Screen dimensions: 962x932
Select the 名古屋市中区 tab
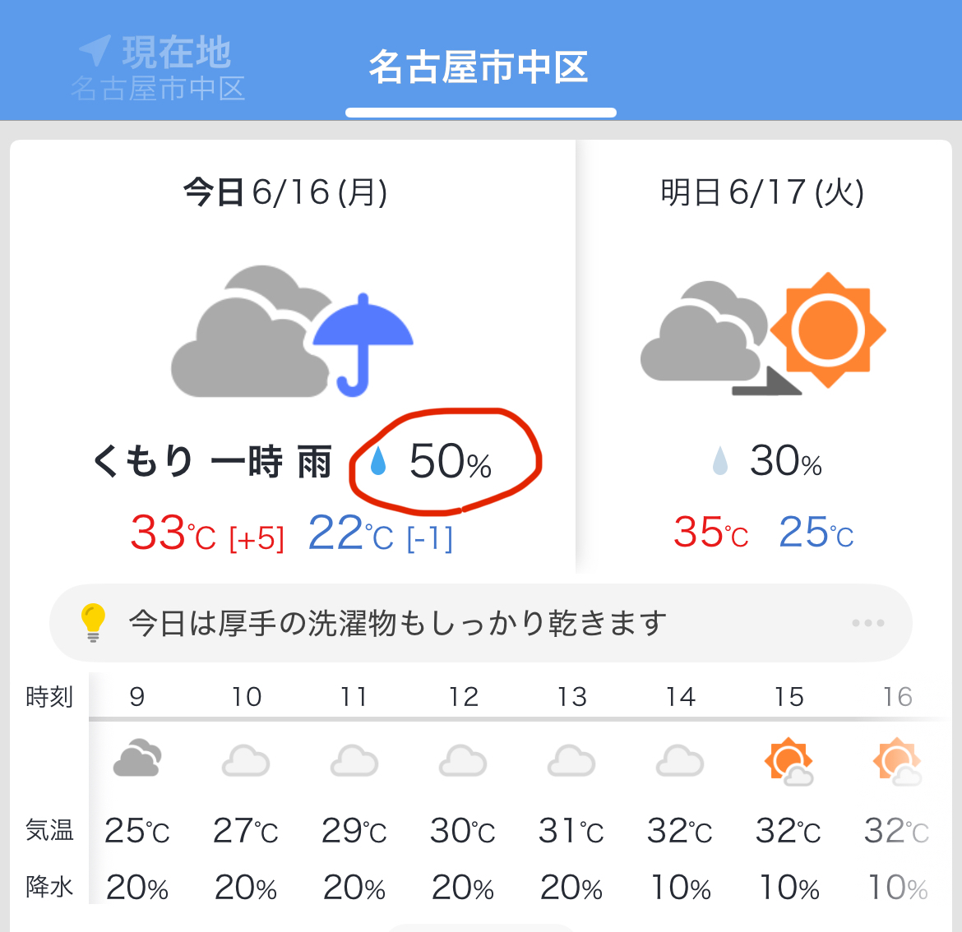pyautogui.click(x=479, y=67)
